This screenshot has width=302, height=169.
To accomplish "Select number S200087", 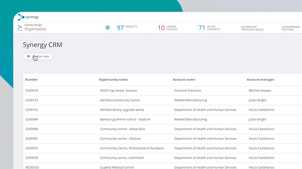I will pyautogui.click(x=32, y=139).
